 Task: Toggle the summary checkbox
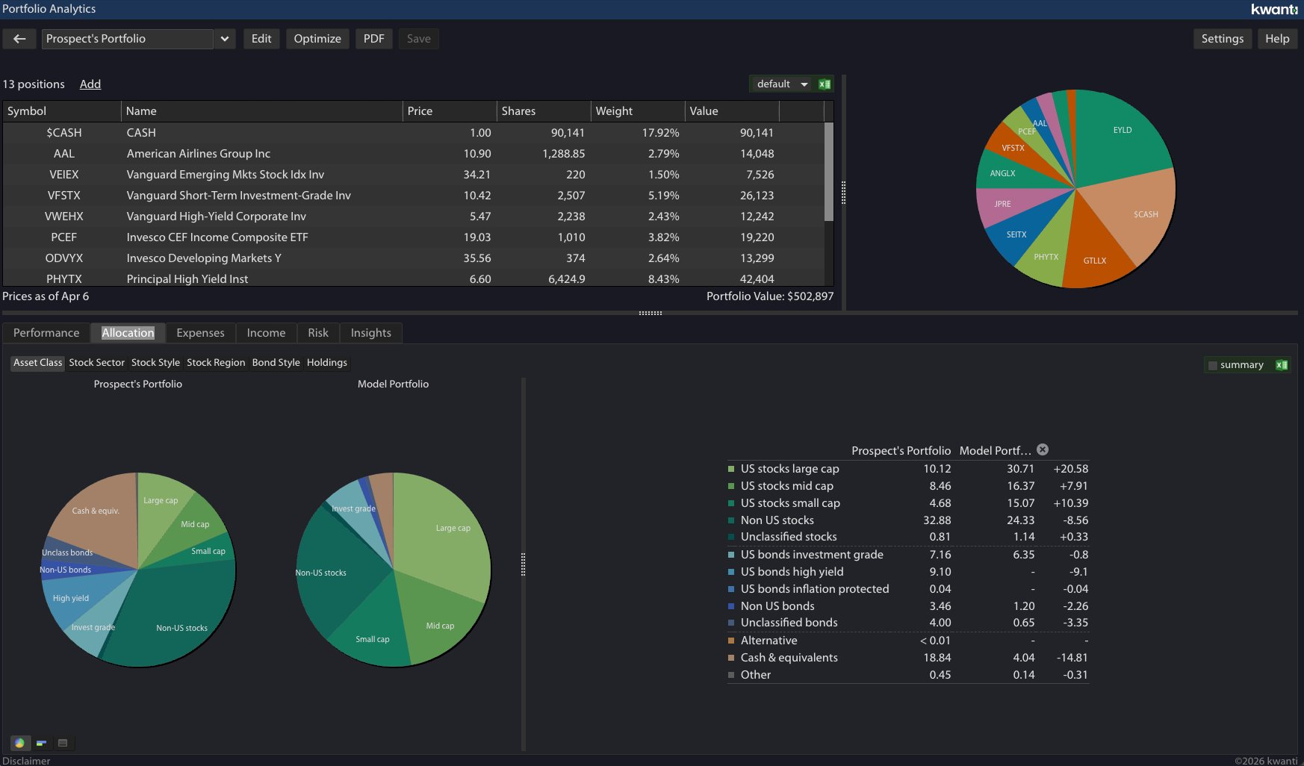[x=1213, y=365]
